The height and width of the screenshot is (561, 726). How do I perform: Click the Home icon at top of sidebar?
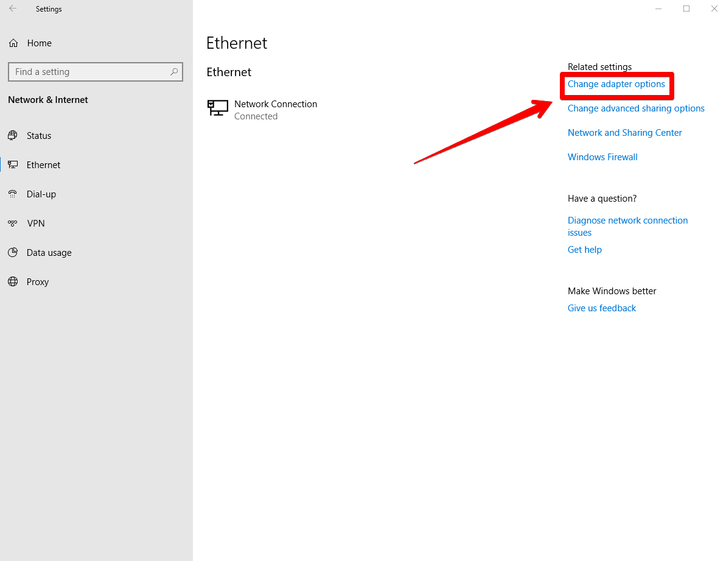(x=13, y=43)
